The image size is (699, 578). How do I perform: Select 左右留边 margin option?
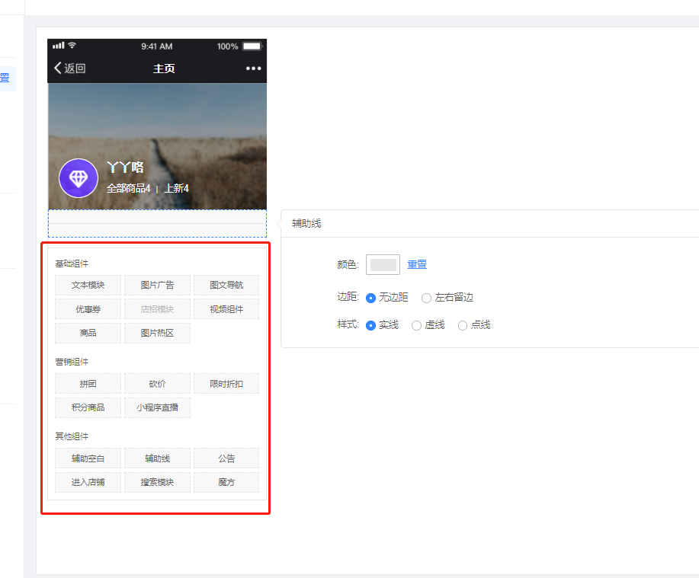(x=427, y=298)
